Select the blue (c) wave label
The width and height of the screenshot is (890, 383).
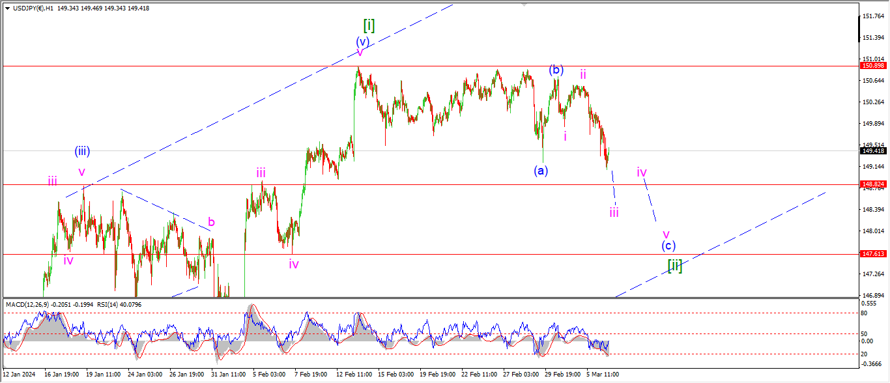[668, 246]
